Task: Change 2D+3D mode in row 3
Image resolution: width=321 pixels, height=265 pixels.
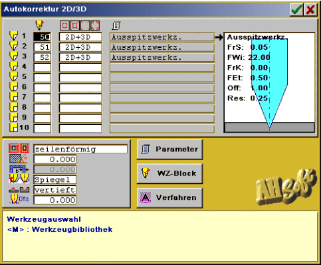Action: pos(80,58)
